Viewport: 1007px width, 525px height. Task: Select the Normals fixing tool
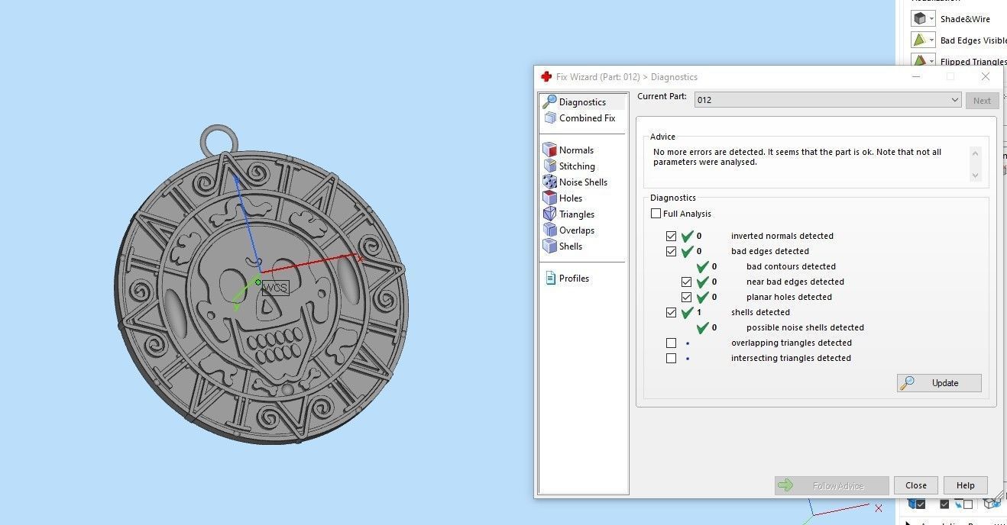tap(568, 150)
